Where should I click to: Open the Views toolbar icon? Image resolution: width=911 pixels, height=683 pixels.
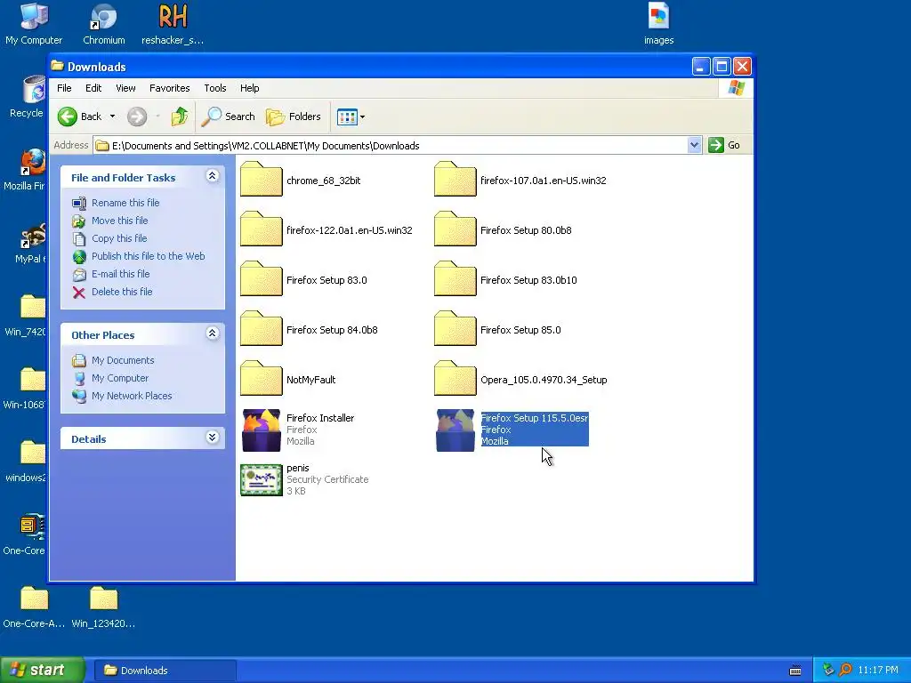(348, 117)
